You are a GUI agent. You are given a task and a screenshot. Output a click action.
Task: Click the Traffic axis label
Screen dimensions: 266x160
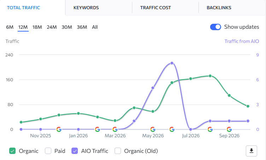(12, 41)
